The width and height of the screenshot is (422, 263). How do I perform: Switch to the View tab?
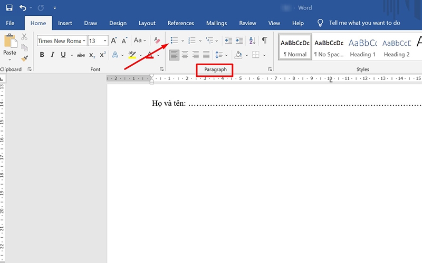coord(274,23)
